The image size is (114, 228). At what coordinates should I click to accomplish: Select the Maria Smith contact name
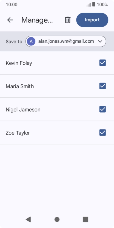click(x=20, y=86)
